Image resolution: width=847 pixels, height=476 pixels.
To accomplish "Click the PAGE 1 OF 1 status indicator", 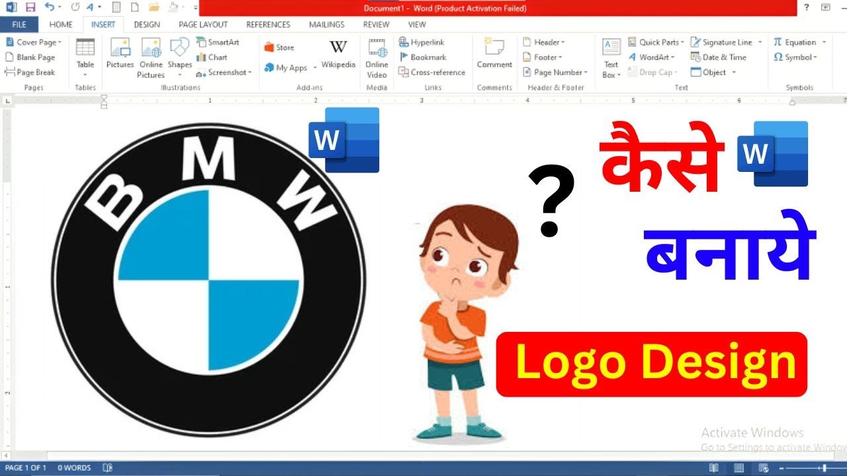I will pyautogui.click(x=26, y=467).
